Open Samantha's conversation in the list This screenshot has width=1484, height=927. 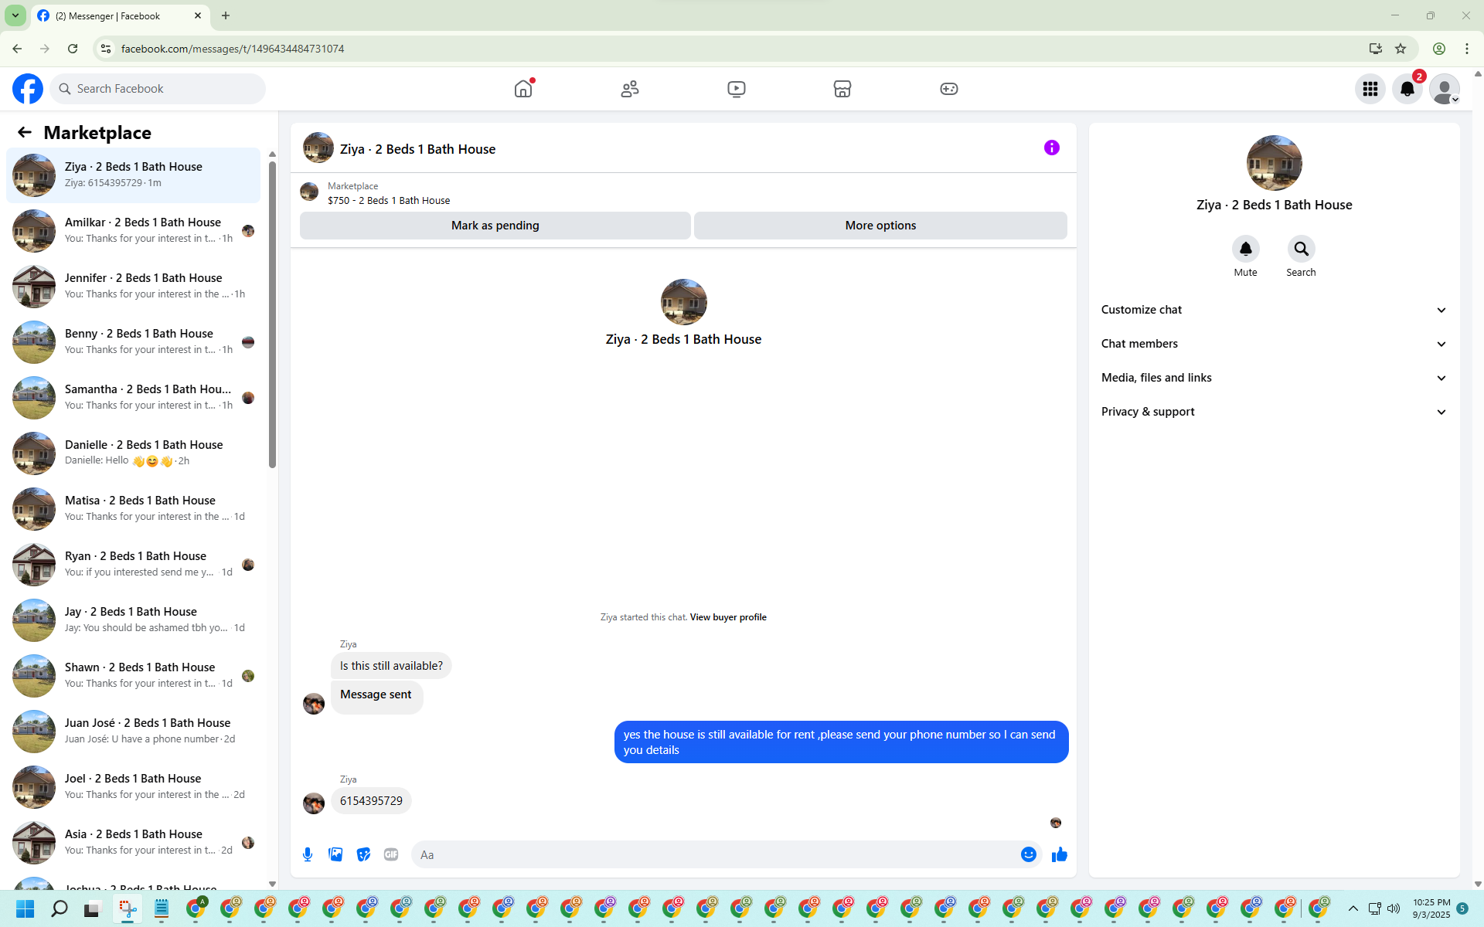[133, 397]
